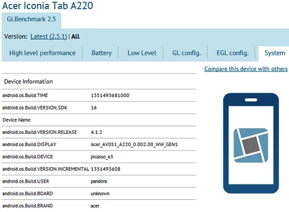The width and height of the screenshot is (289, 212).
Task: Choose the ALL version option
Action: coord(76,36)
